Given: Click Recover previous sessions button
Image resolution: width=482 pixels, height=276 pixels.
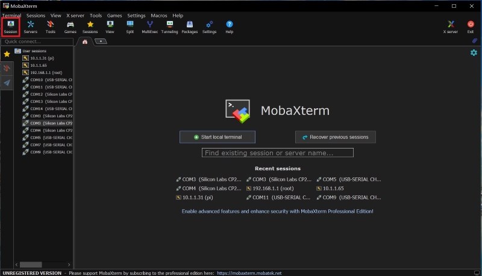Looking at the screenshot, I should tap(336, 137).
